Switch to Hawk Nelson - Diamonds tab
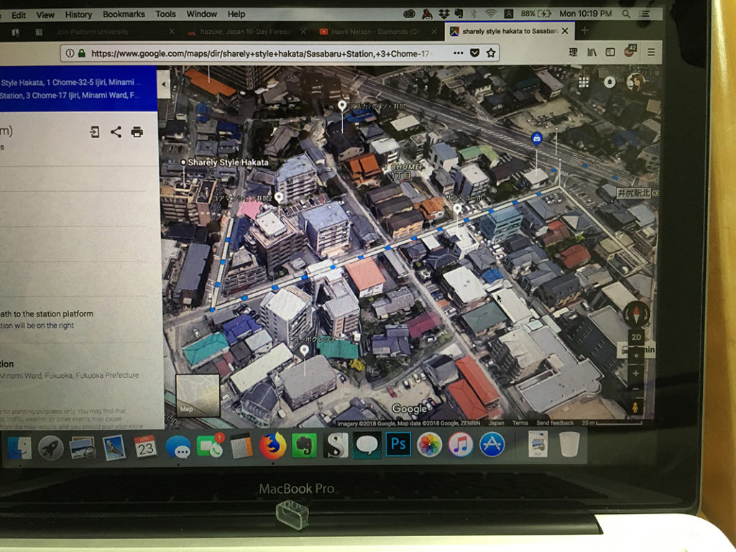 (377, 32)
